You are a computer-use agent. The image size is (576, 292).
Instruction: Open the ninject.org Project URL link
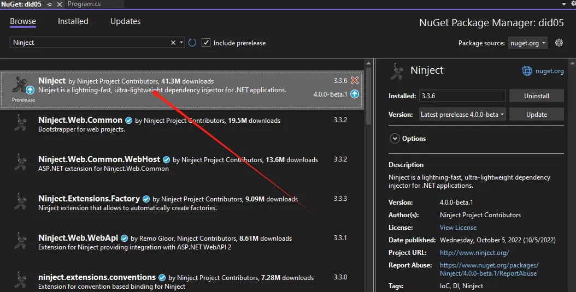point(474,253)
